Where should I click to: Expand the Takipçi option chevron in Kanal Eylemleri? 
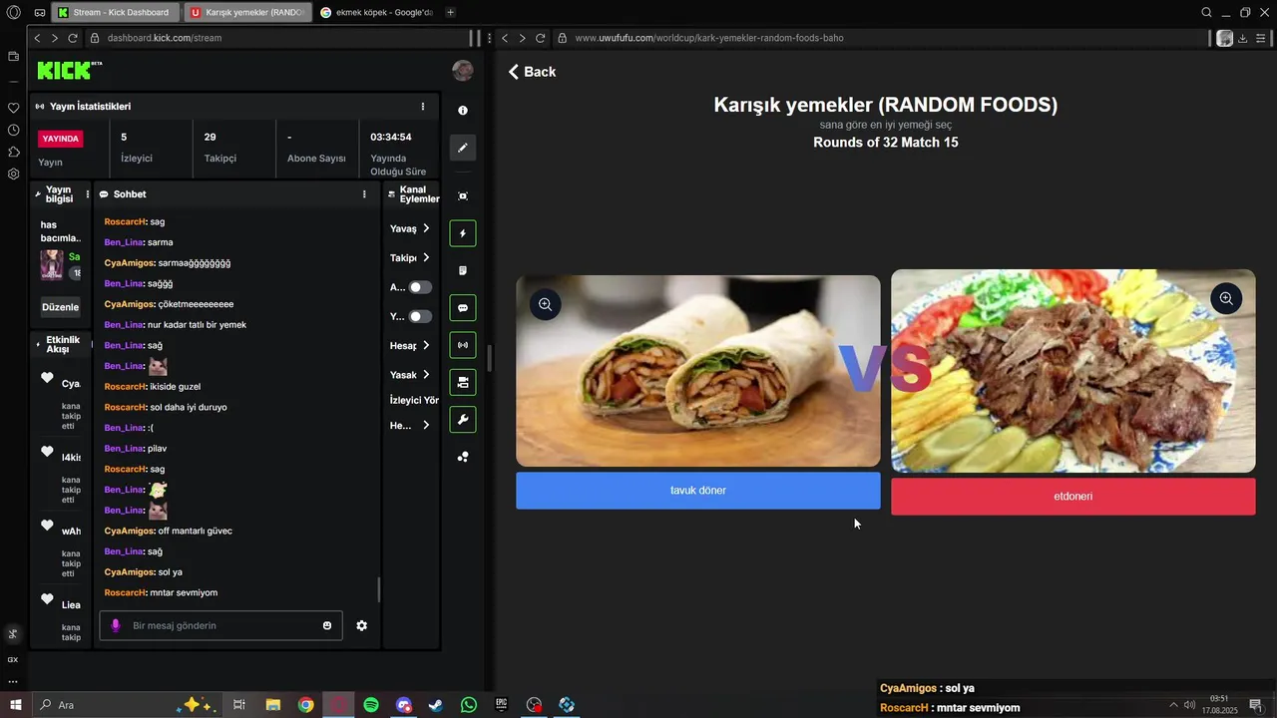coord(426,257)
